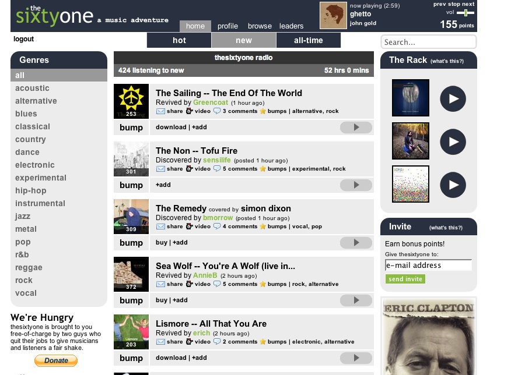Click the logout link

point(23,39)
